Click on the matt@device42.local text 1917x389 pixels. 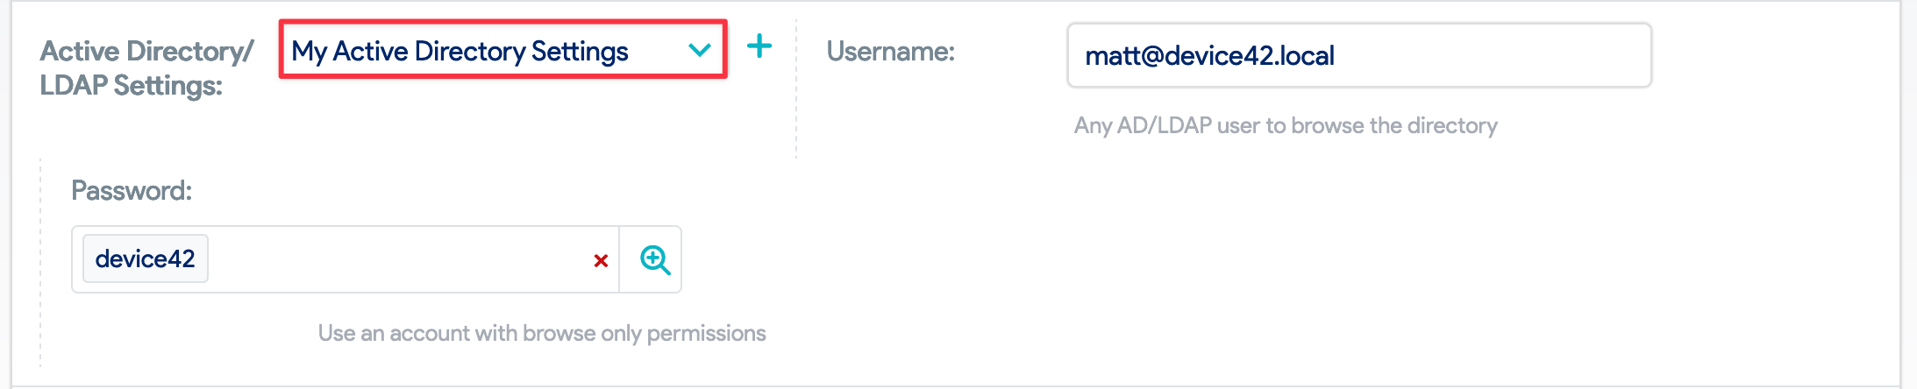tap(1209, 56)
